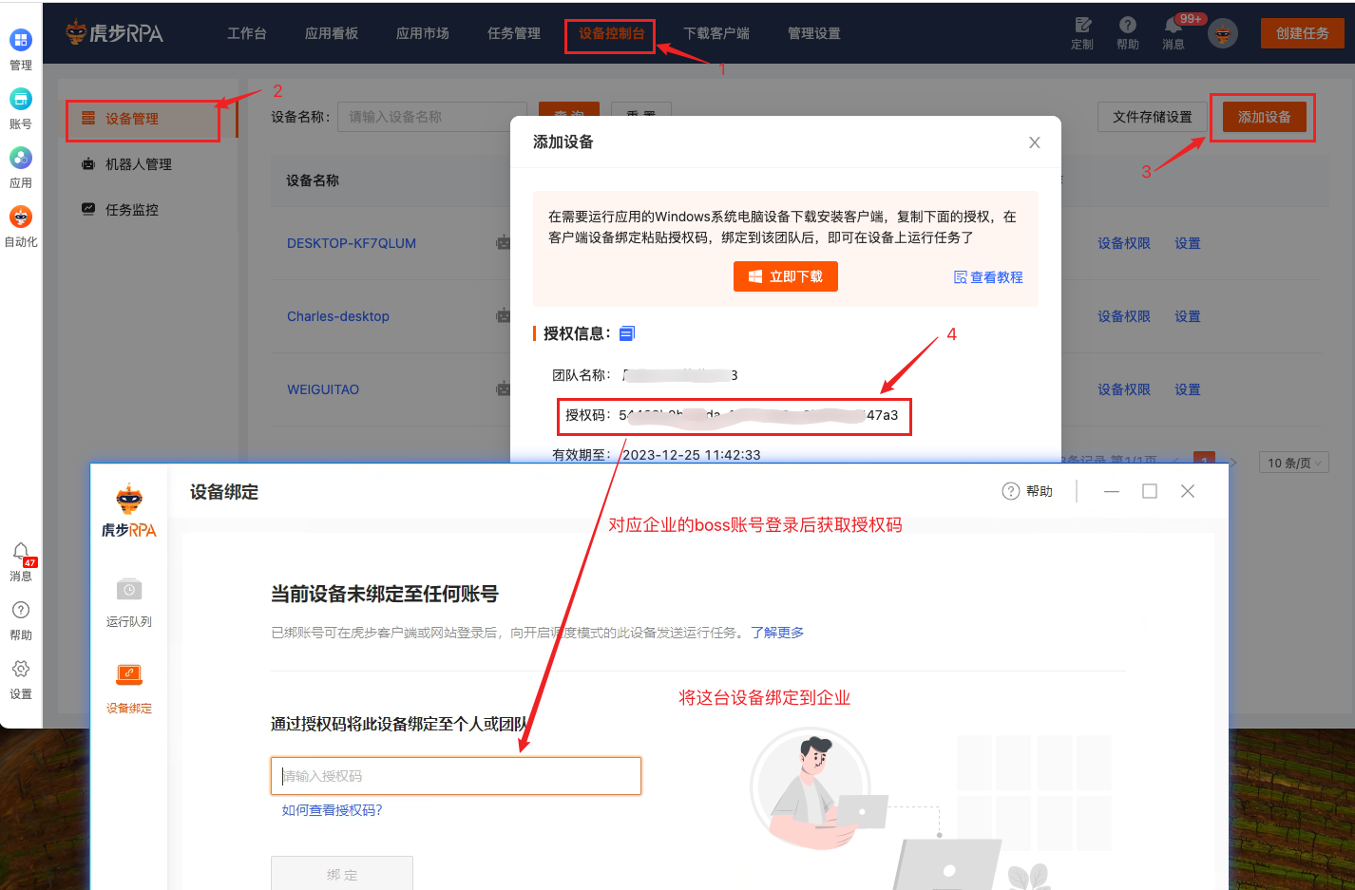Open the 账号 sidebar icon

pos(21,99)
